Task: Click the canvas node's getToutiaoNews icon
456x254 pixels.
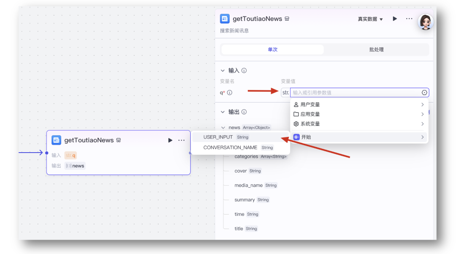Action: tap(56, 140)
